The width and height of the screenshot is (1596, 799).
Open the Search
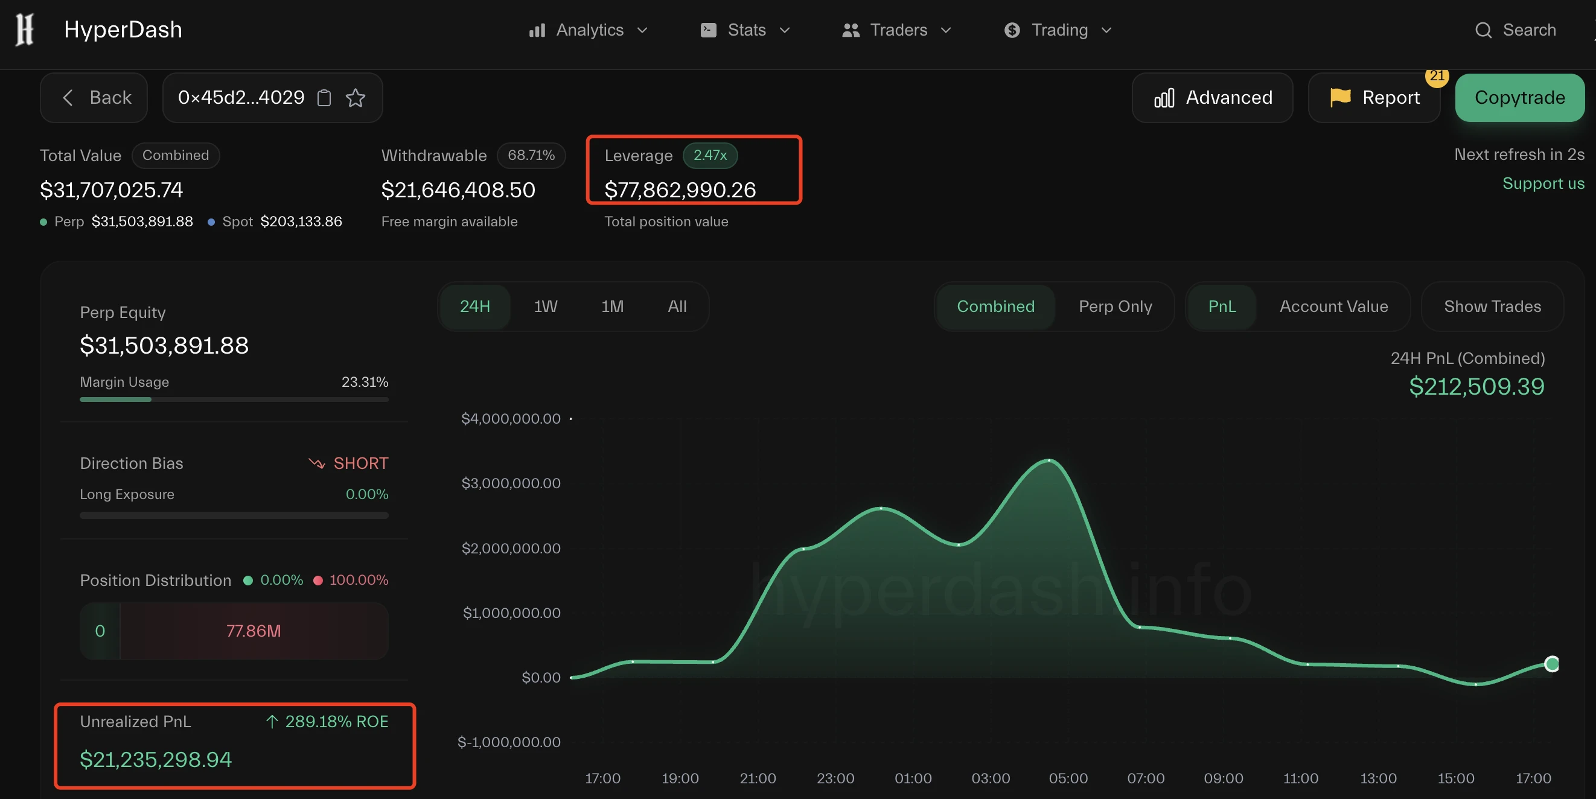coord(1515,30)
